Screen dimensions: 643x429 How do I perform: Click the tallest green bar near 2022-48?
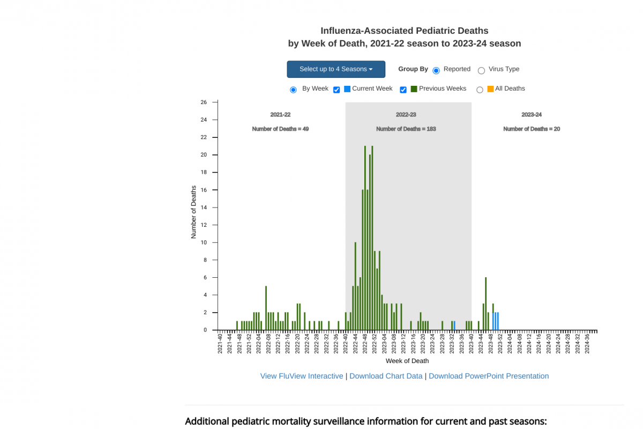click(365, 236)
